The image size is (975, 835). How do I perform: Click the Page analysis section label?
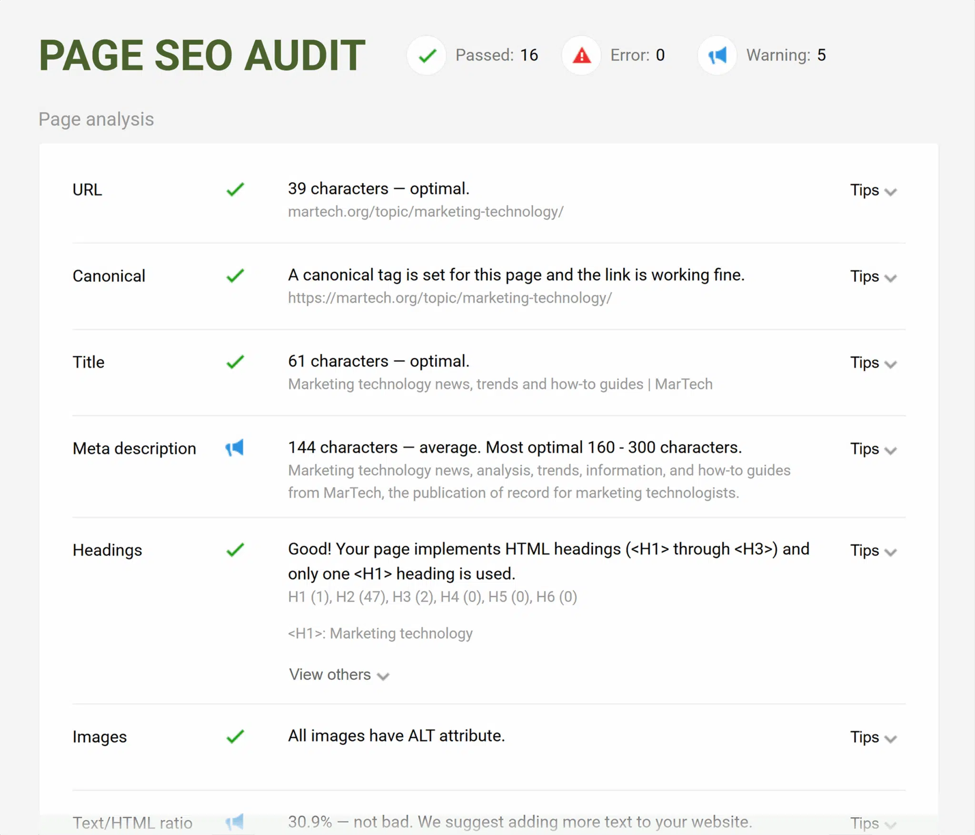pos(96,119)
